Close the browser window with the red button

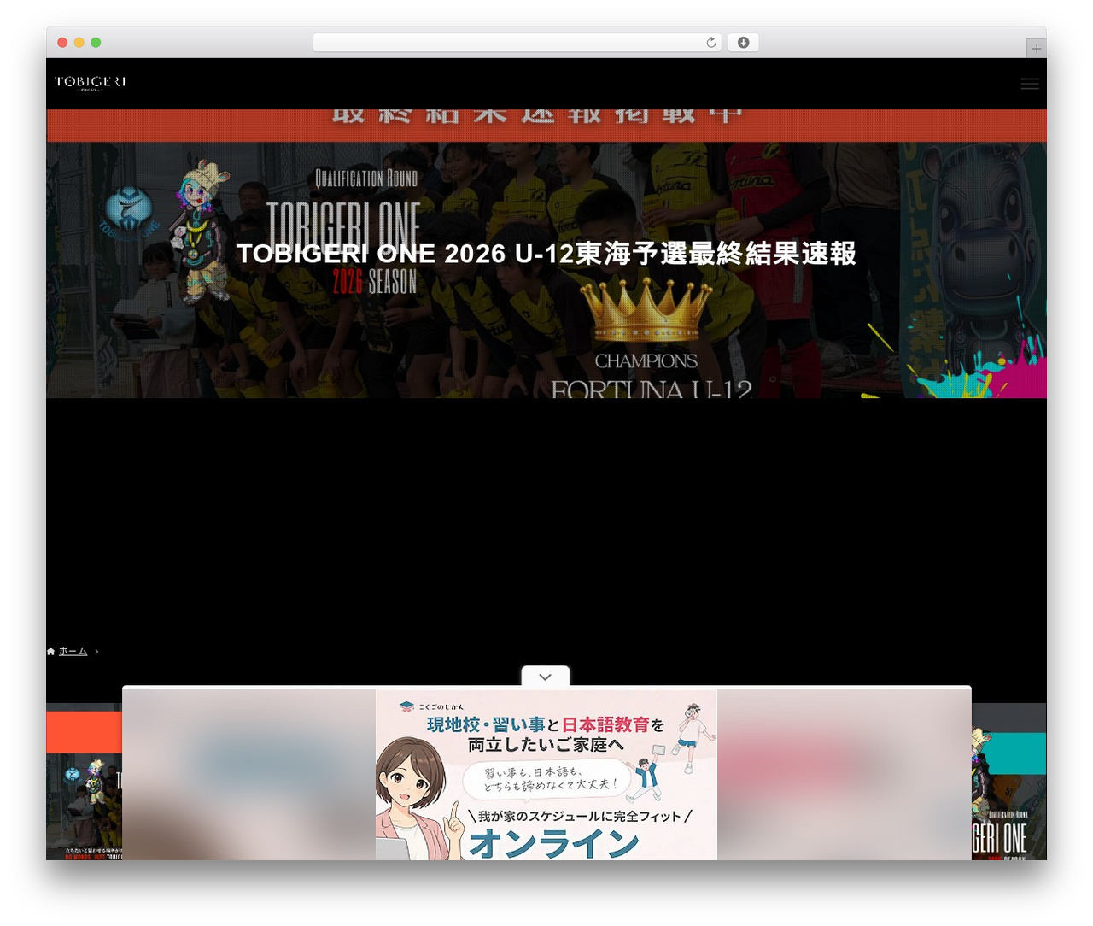click(62, 43)
